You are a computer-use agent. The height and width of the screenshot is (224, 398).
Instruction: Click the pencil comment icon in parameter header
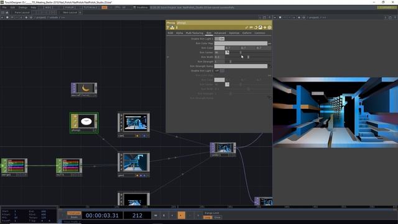pyautogui.click(x=246, y=27)
